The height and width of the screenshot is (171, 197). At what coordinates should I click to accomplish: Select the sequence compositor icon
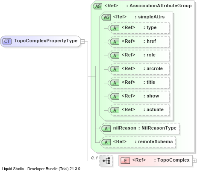click(106, 161)
